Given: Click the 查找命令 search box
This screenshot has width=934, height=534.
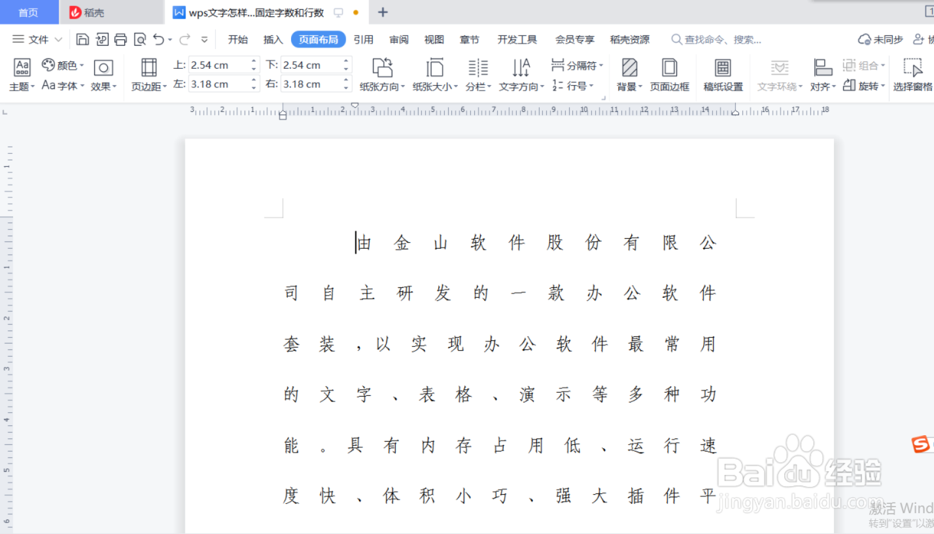Looking at the screenshot, I should tap(717, 40).
